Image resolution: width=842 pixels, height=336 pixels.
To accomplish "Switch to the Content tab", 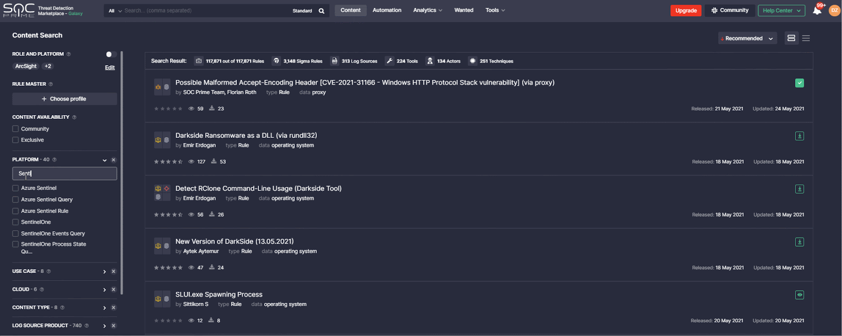I will (x=350, y=11).
